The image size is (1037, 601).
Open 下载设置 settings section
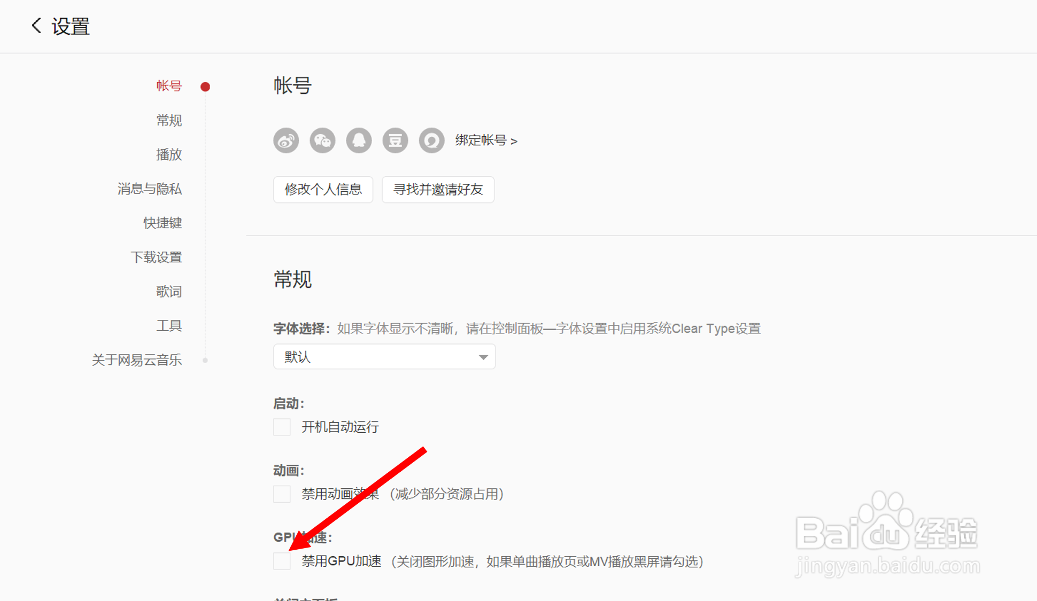coord(156,257)
